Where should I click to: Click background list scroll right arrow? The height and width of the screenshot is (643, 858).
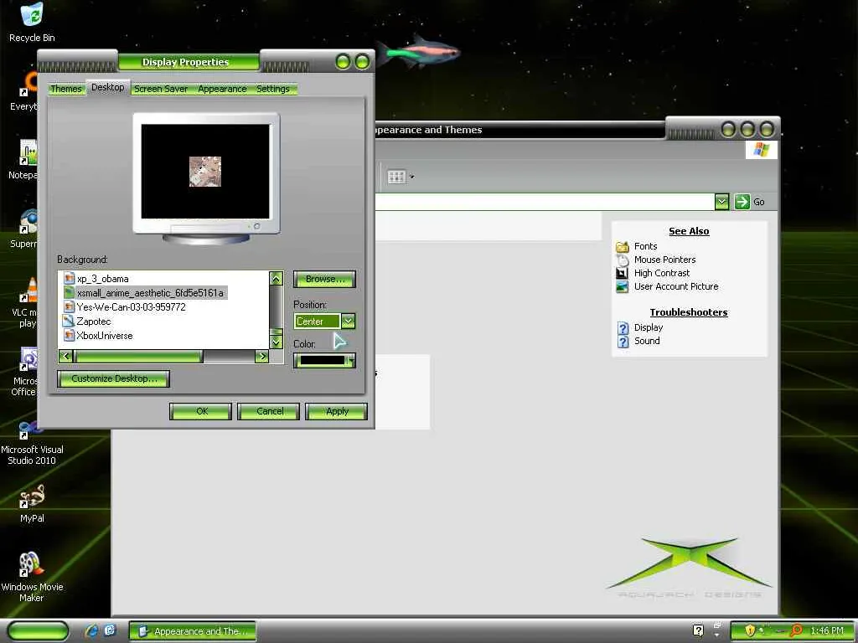pyautogui.click(x=261, y=357)
